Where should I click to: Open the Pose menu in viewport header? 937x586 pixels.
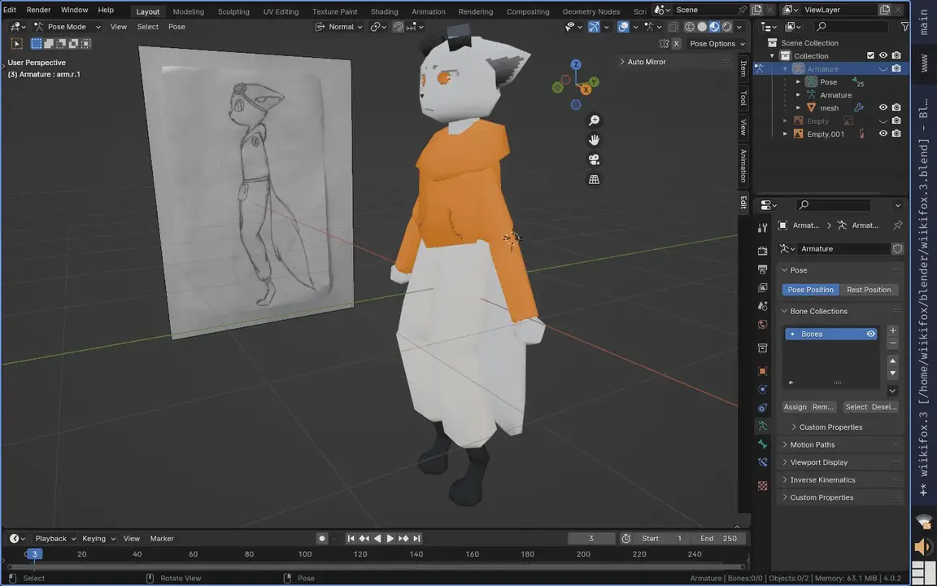177,27
